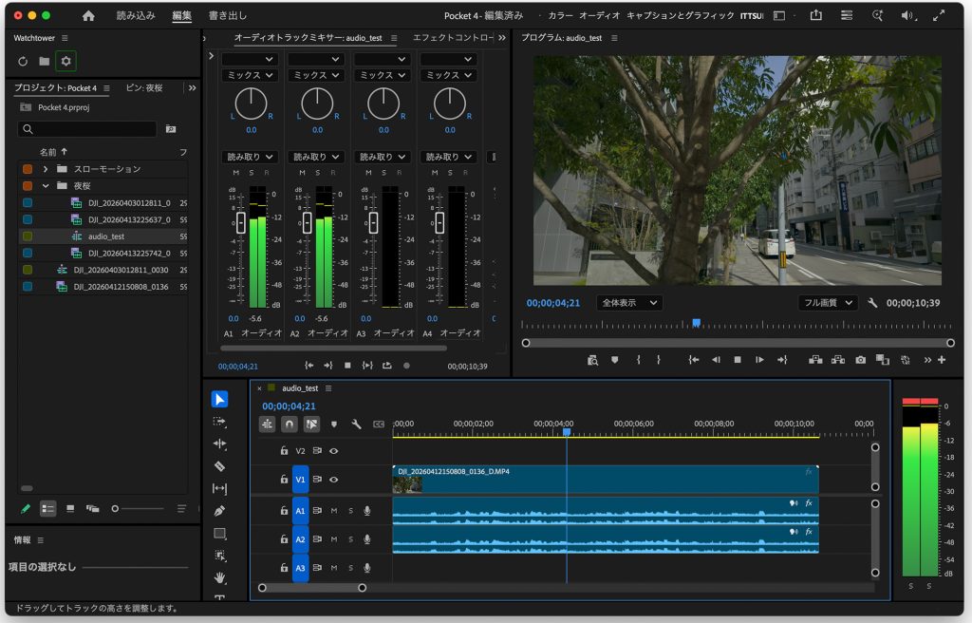Open the 全体表示 zoom level dropdown
The image size is (972, 623).
coord(629,303)
